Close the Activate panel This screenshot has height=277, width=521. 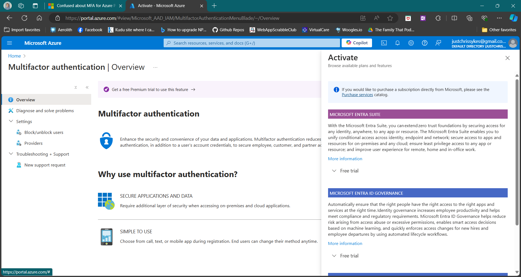pyautogui.click(x=507, y=58)
